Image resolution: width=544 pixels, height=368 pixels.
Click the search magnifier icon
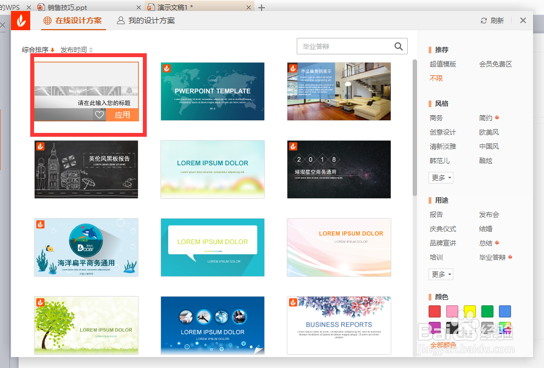399,46
